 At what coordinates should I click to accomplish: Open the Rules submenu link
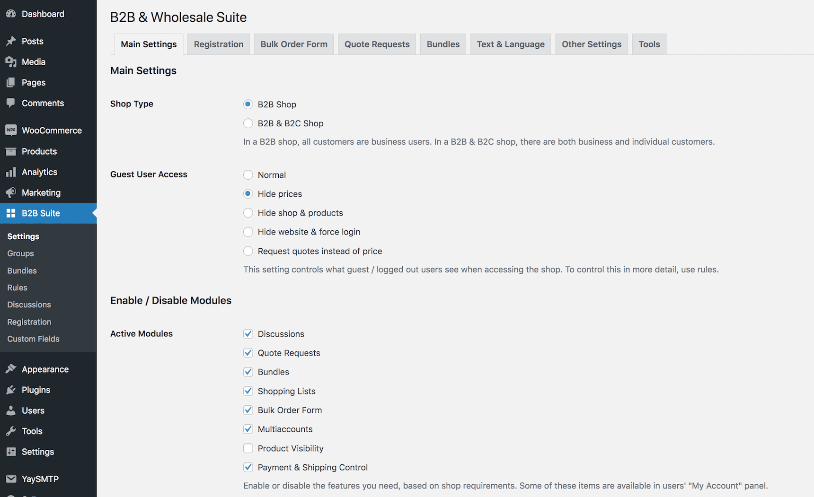pos(18,288)
